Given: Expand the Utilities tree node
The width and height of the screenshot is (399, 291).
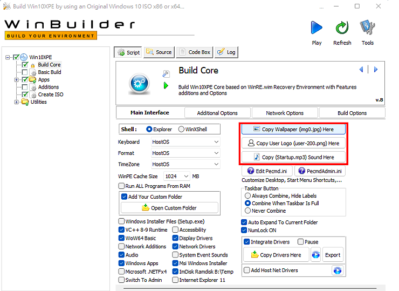Looking at the screenshot, I should point(17,102).
